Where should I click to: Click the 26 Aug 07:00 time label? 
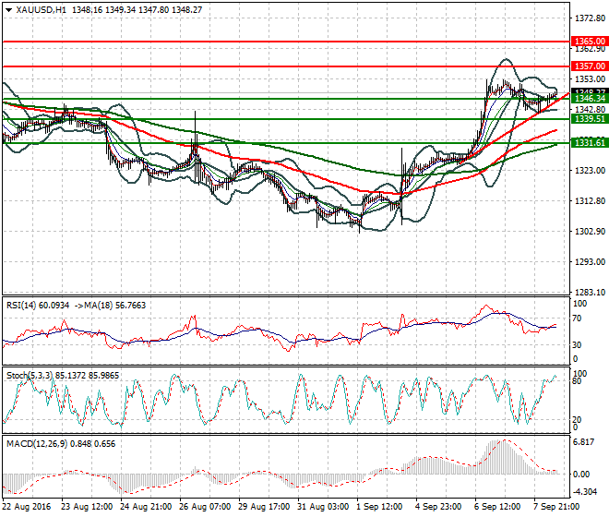click(205, 507)
